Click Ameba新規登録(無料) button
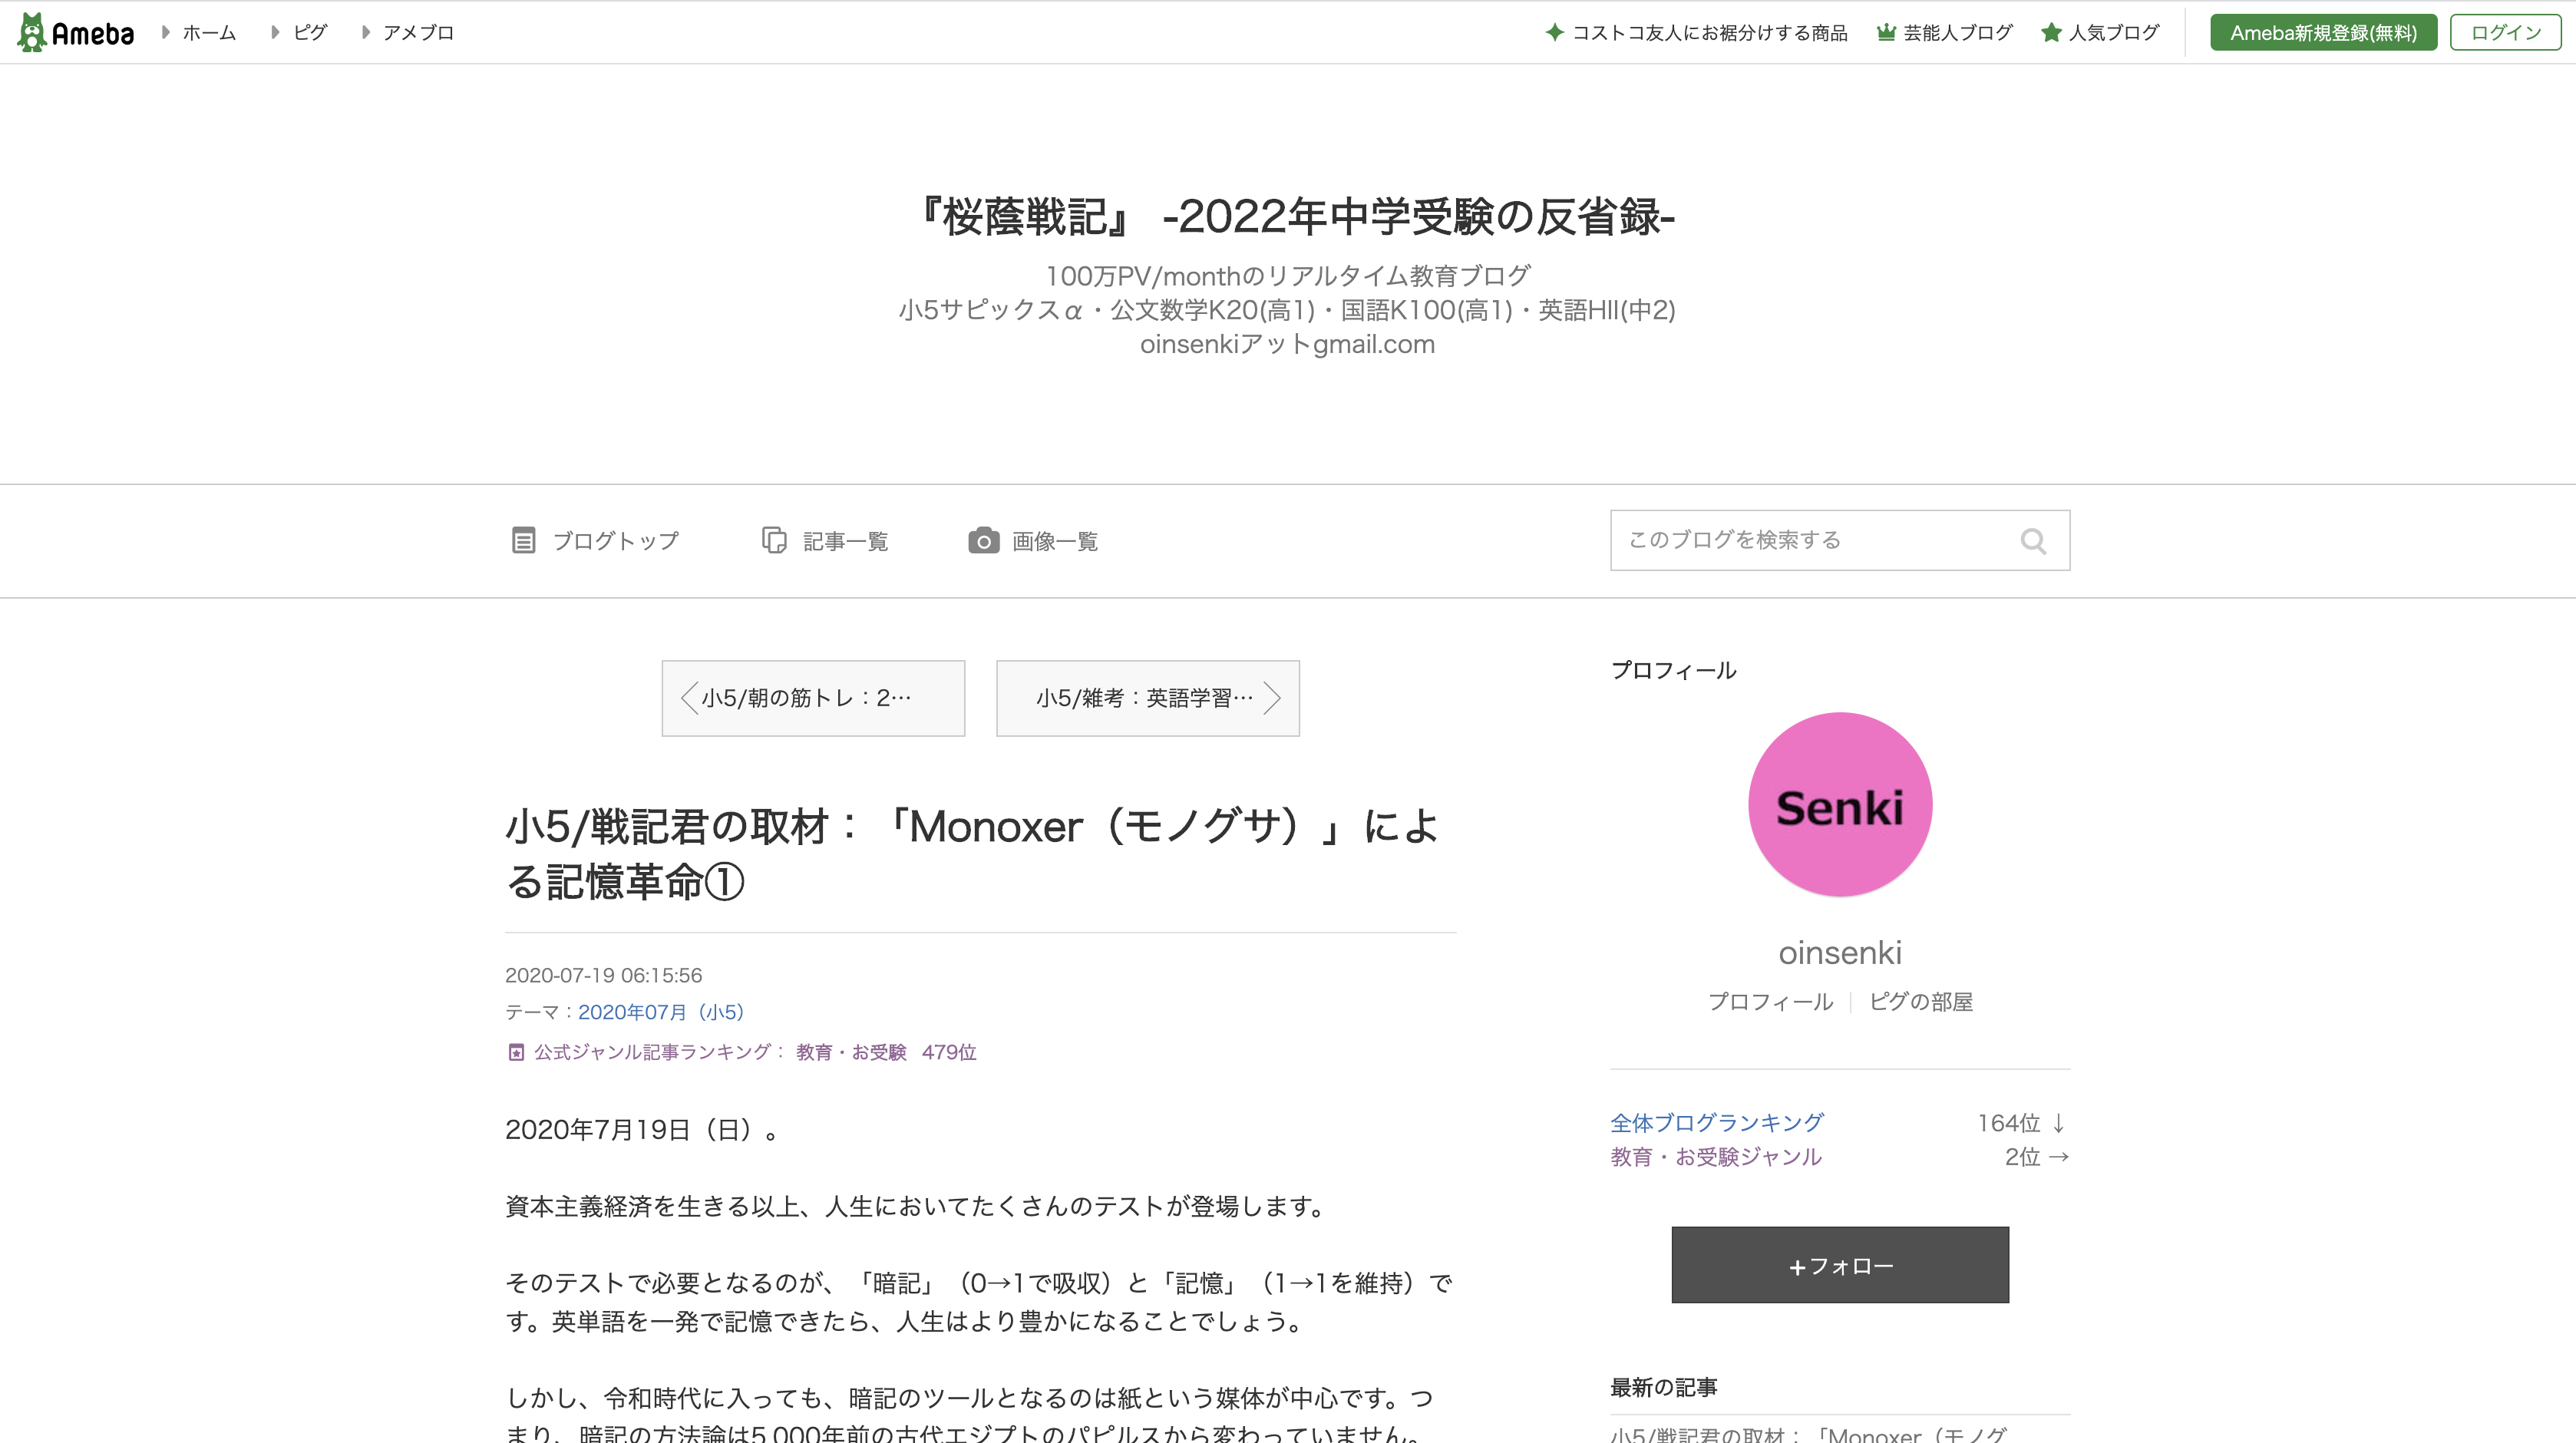 pyautogui.click(x=2323, y=33)
